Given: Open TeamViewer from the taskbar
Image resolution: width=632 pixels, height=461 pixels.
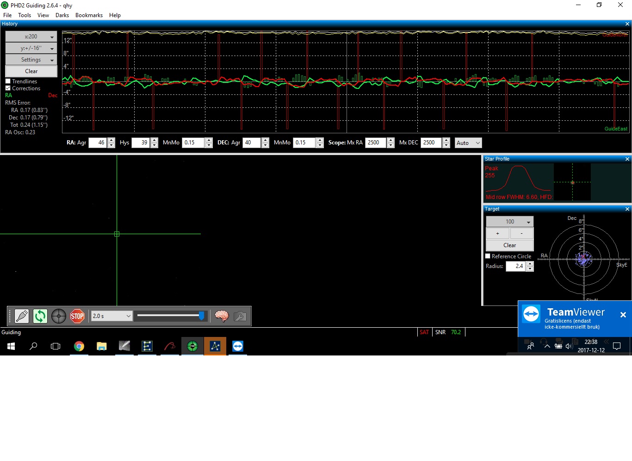Looking at the screenshot, I should click(x=238, y=346).
